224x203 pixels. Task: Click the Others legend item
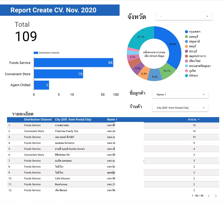point(193,75)
